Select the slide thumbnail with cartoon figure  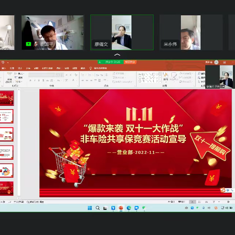pyautogui.click(x=6, y=170)
